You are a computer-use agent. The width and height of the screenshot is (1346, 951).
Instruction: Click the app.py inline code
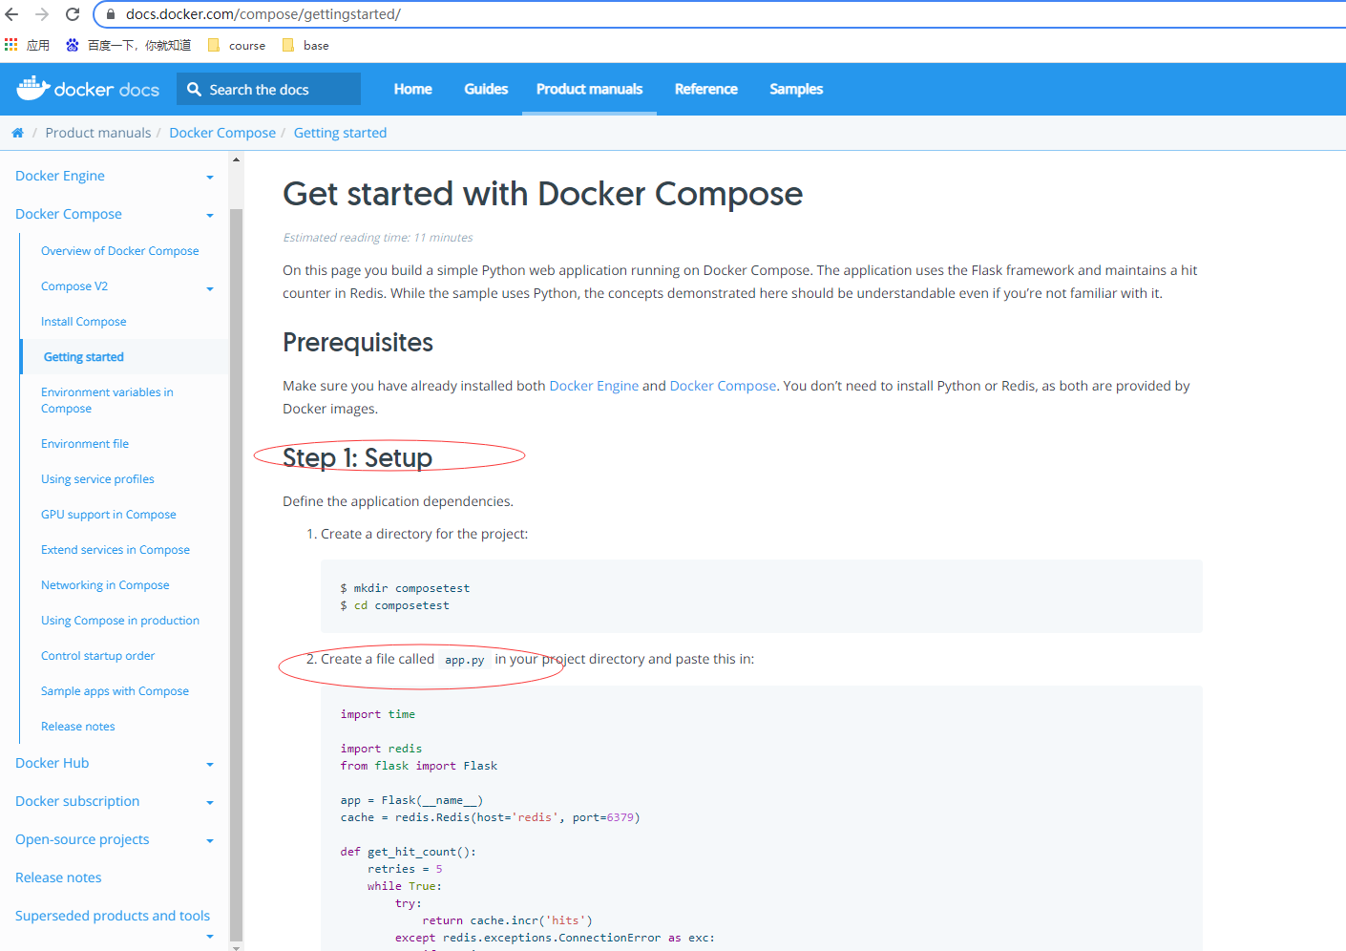point(465,660)
